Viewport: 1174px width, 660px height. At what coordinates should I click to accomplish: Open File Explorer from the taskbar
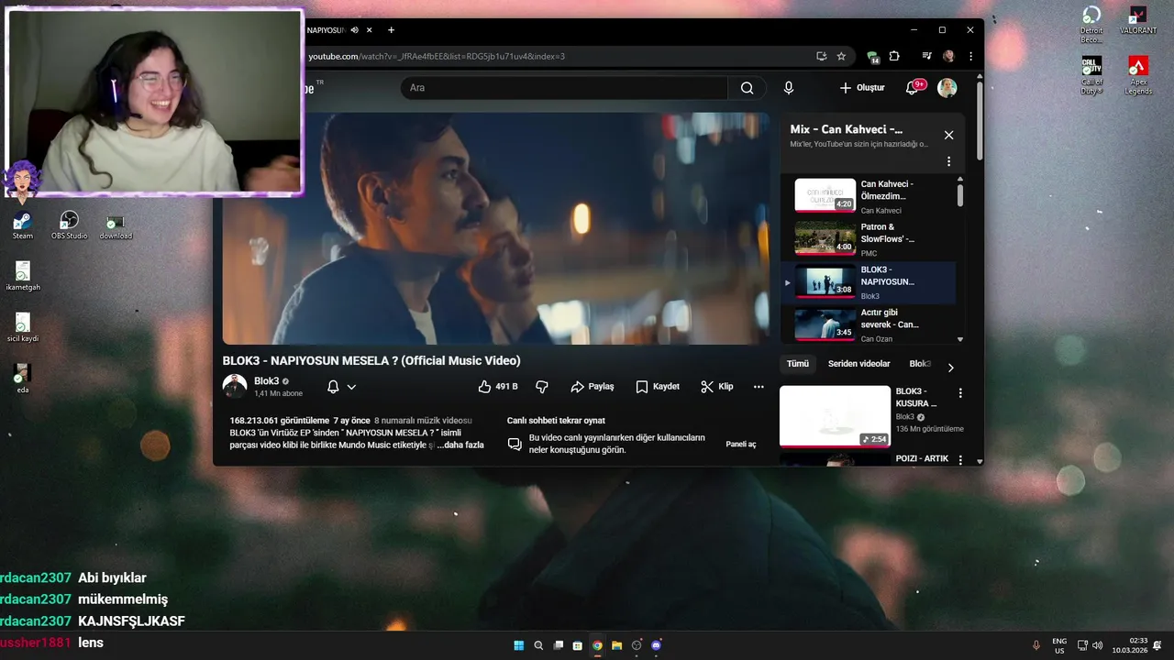point(616,645)
